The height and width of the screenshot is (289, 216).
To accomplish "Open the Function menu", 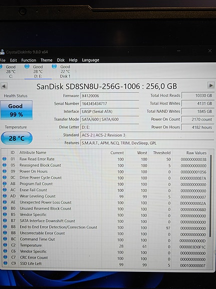I will [x=29, y=60].
